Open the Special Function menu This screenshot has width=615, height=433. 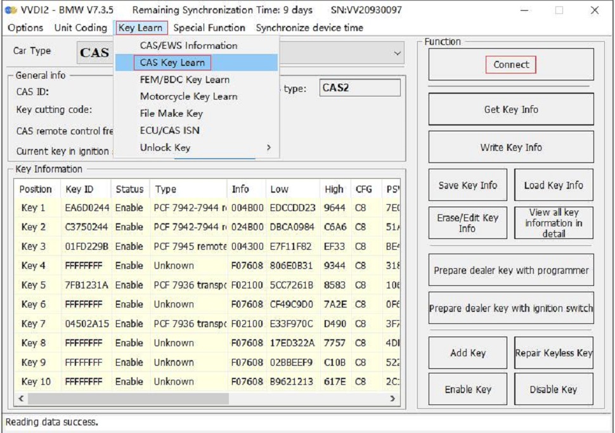(209, 28)
